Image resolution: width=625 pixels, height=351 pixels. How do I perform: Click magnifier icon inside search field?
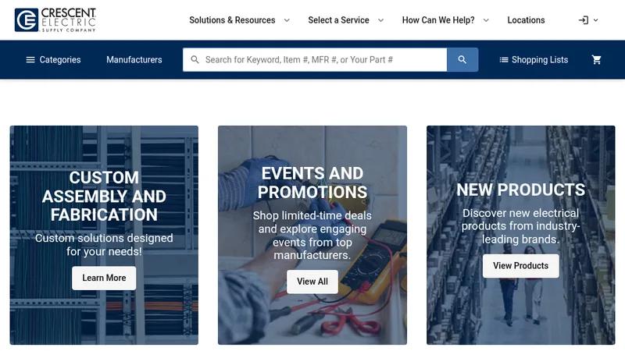[x=195, y=60]
